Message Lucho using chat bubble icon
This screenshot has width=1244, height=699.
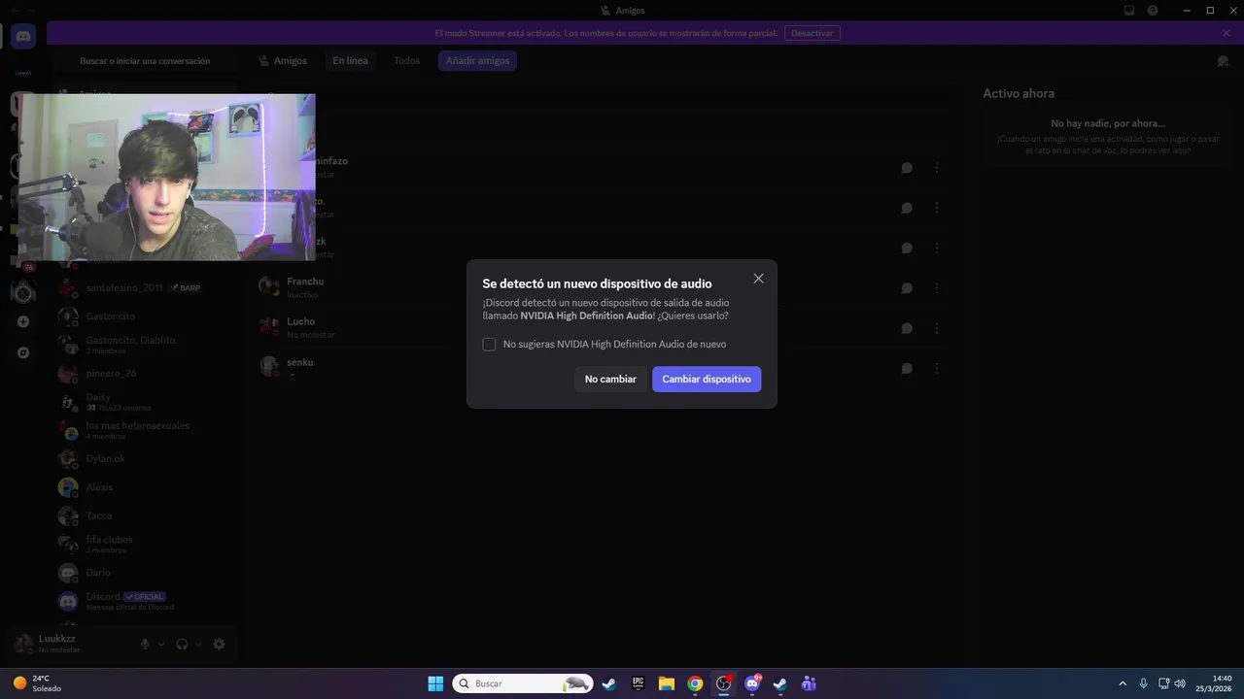907,328
